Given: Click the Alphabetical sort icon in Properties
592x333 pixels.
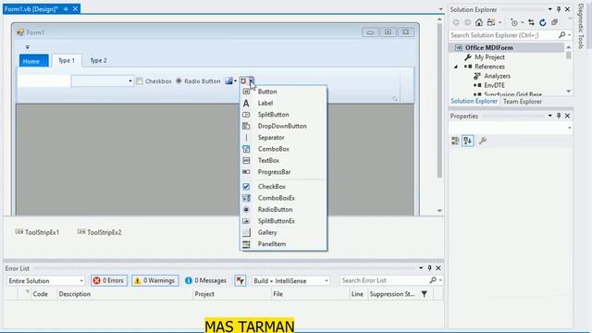Looking at the screenshot, I should pos(468,141).
